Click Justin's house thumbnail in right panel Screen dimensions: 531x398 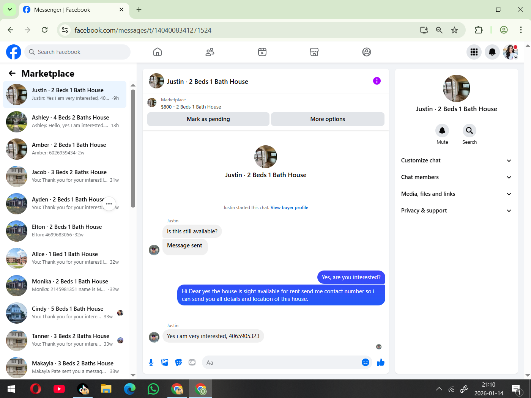pos(457,88)
